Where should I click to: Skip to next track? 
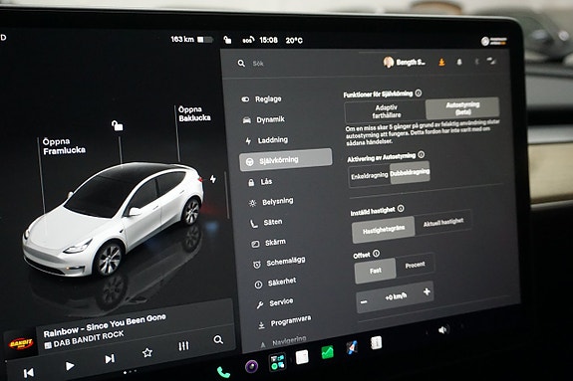[110, 359]
